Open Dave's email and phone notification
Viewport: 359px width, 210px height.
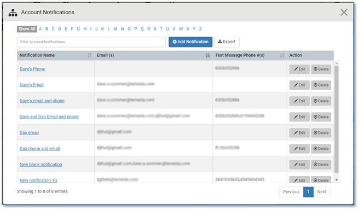pyautogui.click(x=42, y=101)
